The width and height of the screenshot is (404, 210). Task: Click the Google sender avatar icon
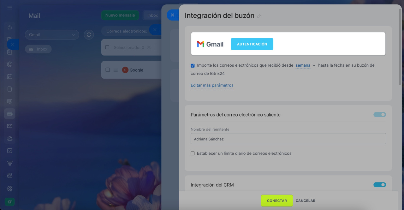pos(125,70)
